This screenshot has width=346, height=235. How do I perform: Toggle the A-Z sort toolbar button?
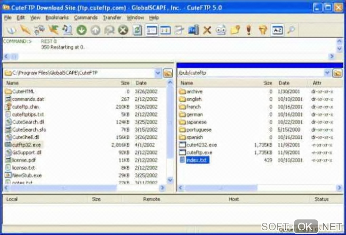tap(277, 30)
